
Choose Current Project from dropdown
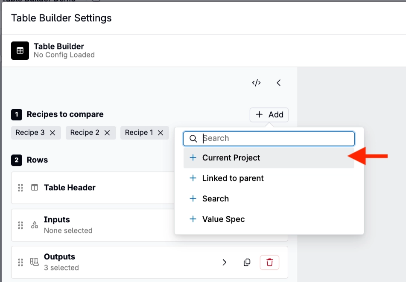[269, 157]
